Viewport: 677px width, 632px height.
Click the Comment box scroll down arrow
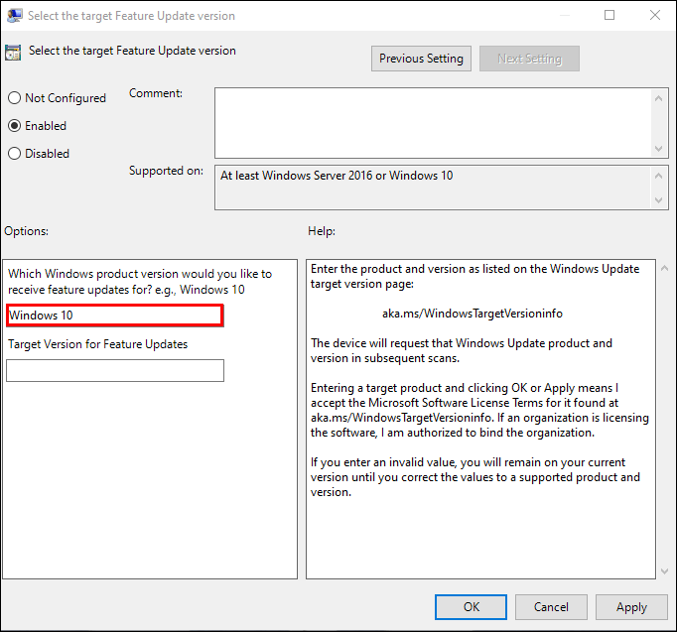tap(658, 149)
